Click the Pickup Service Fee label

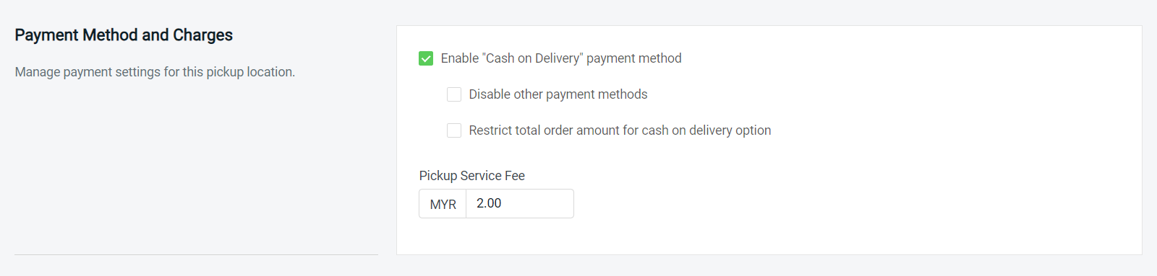(472, 176)
